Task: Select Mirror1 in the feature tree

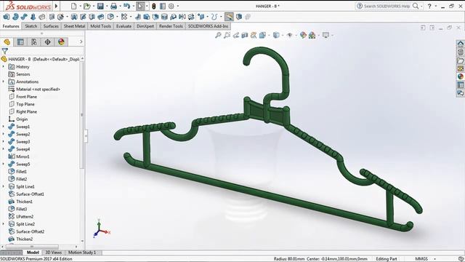Action: (23, 156)
